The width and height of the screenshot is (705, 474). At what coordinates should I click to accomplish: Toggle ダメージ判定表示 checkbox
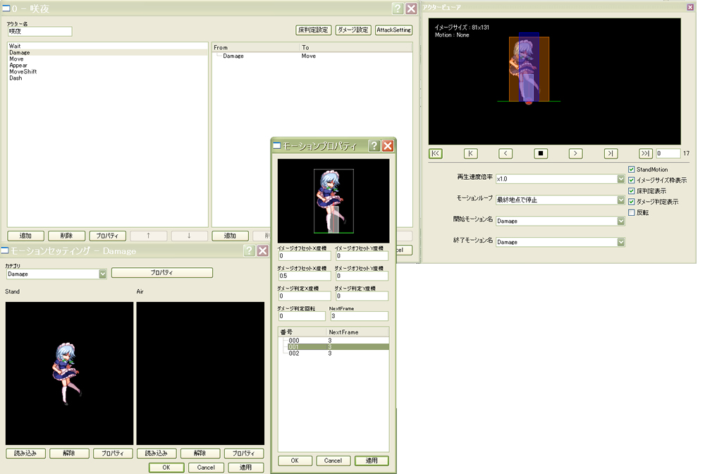point(631,202)
